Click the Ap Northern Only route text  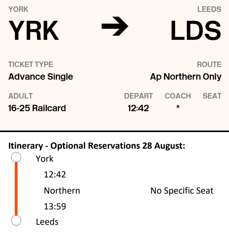[186, 77]
